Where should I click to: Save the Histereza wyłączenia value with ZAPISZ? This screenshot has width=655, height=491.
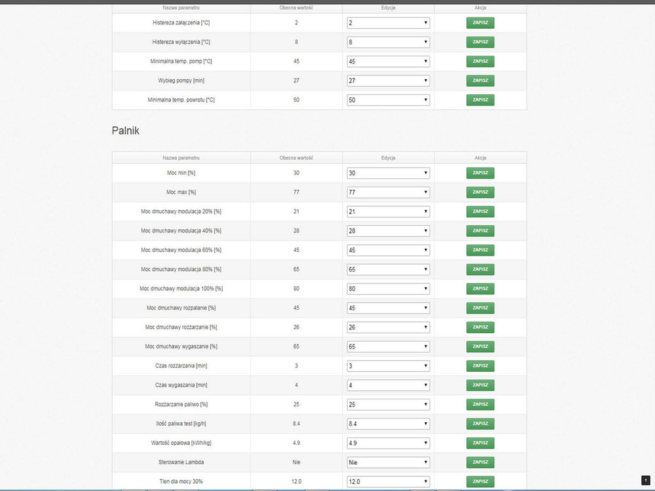click(x=480, y=42)
